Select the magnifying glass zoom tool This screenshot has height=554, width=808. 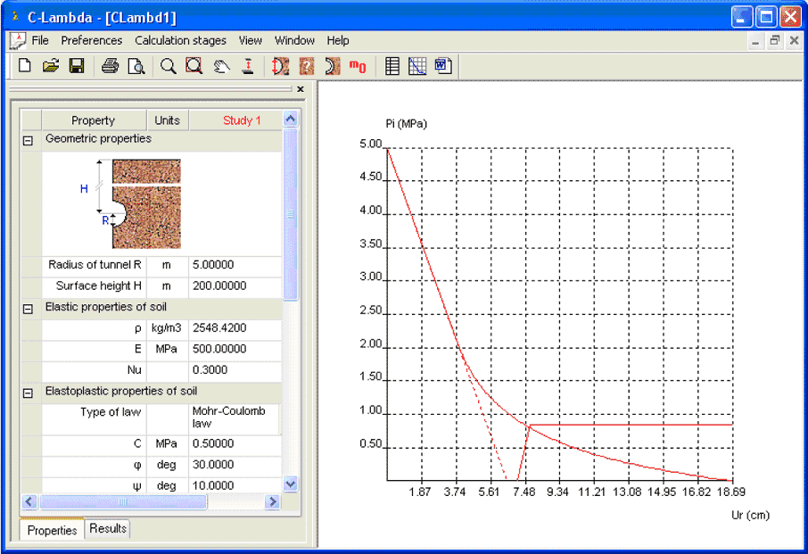click(x=168, y=66)
